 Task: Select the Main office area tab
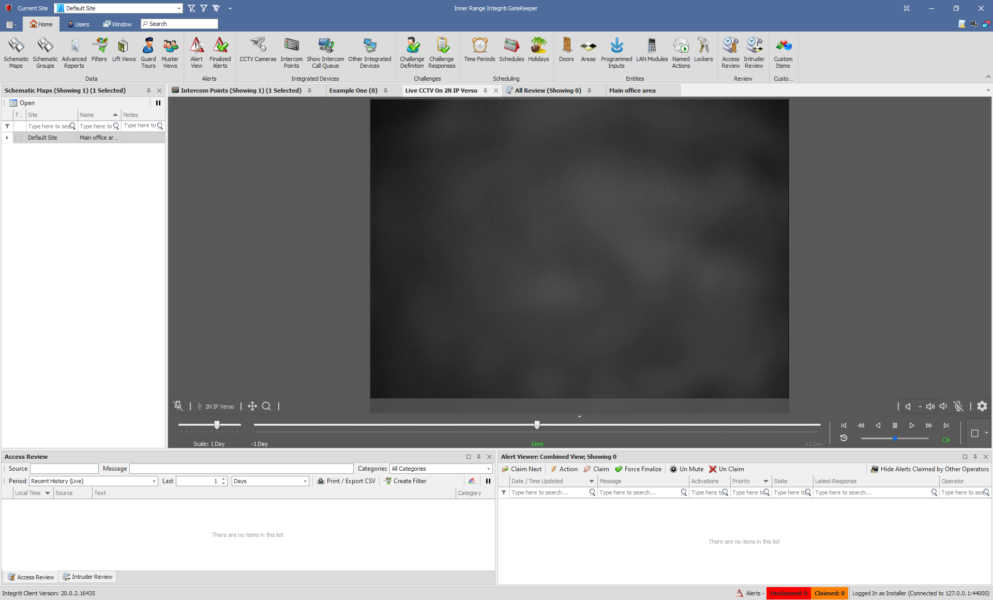click(x=632, y=91)
